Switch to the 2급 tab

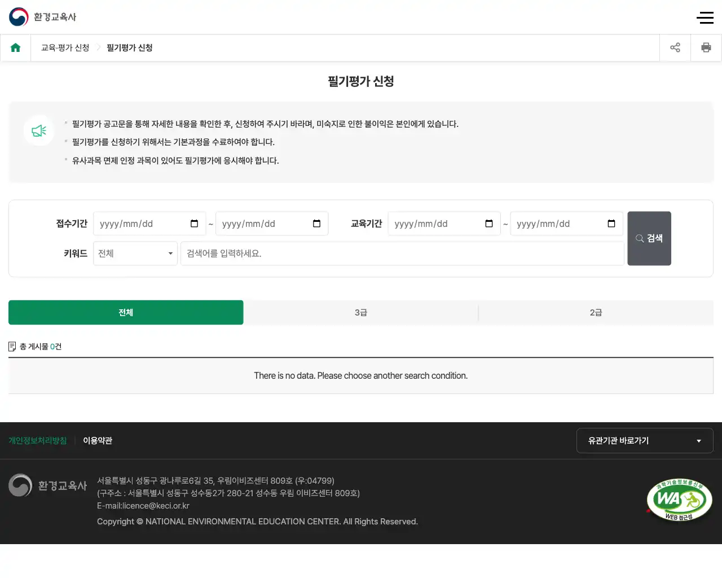tap(596, 312)
